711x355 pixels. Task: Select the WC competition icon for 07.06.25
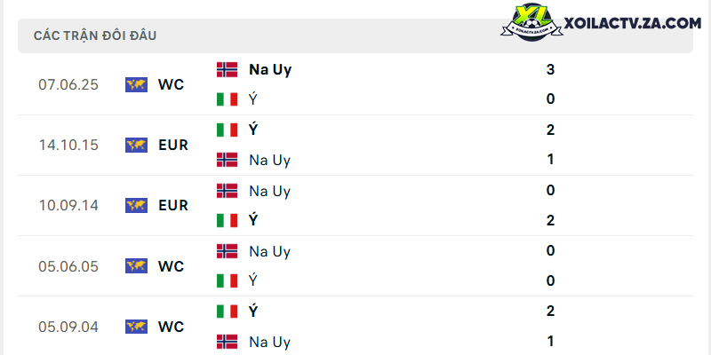coord(136,84)
